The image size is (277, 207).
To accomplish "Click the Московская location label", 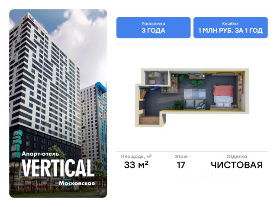I will click(x=77, y=183).
